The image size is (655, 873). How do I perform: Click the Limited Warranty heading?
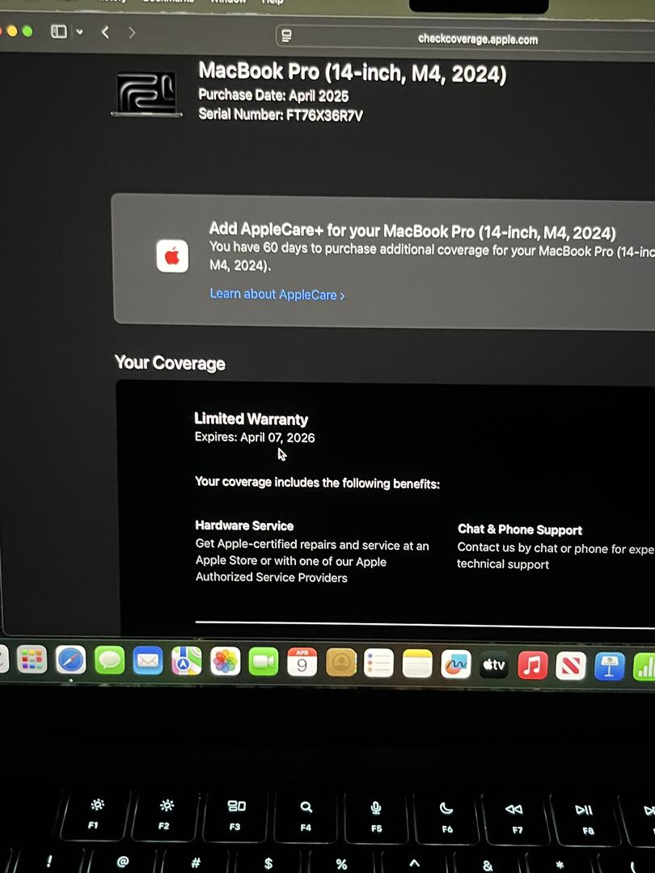point(251,419)
